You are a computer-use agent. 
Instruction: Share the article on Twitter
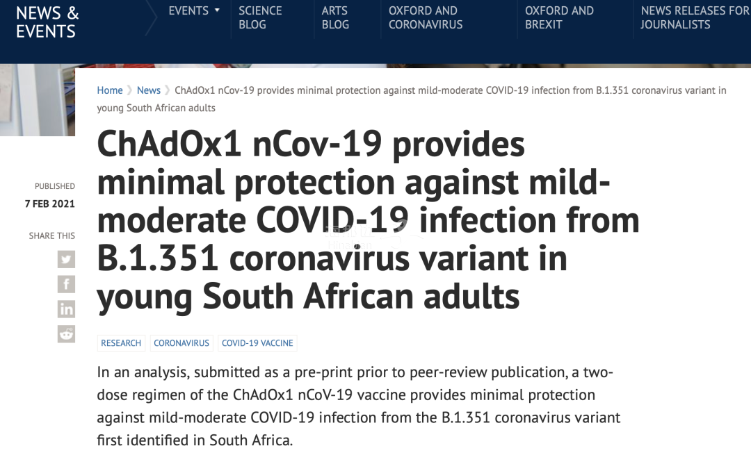tap(66, 259)
